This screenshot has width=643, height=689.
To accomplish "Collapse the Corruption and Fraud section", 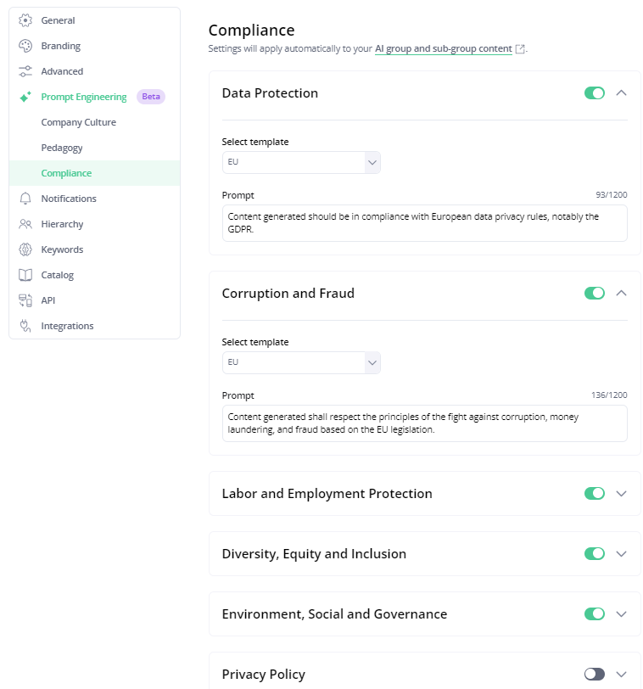I will click(622, 293).
